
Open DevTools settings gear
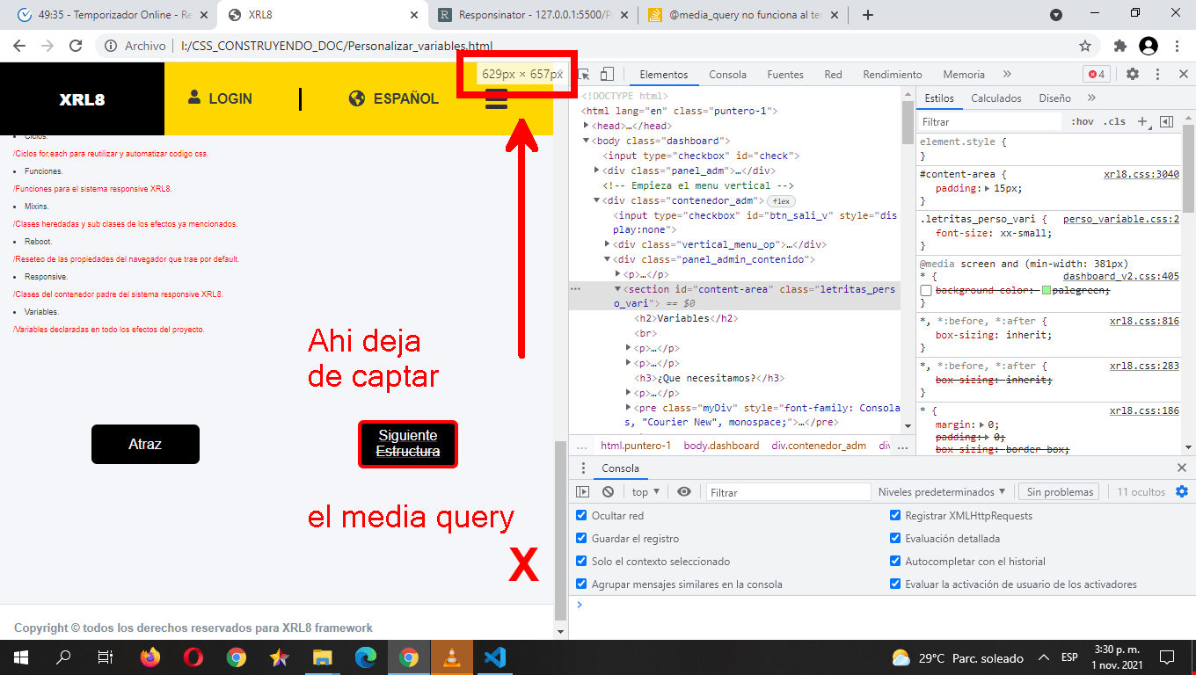point(1133,74)
